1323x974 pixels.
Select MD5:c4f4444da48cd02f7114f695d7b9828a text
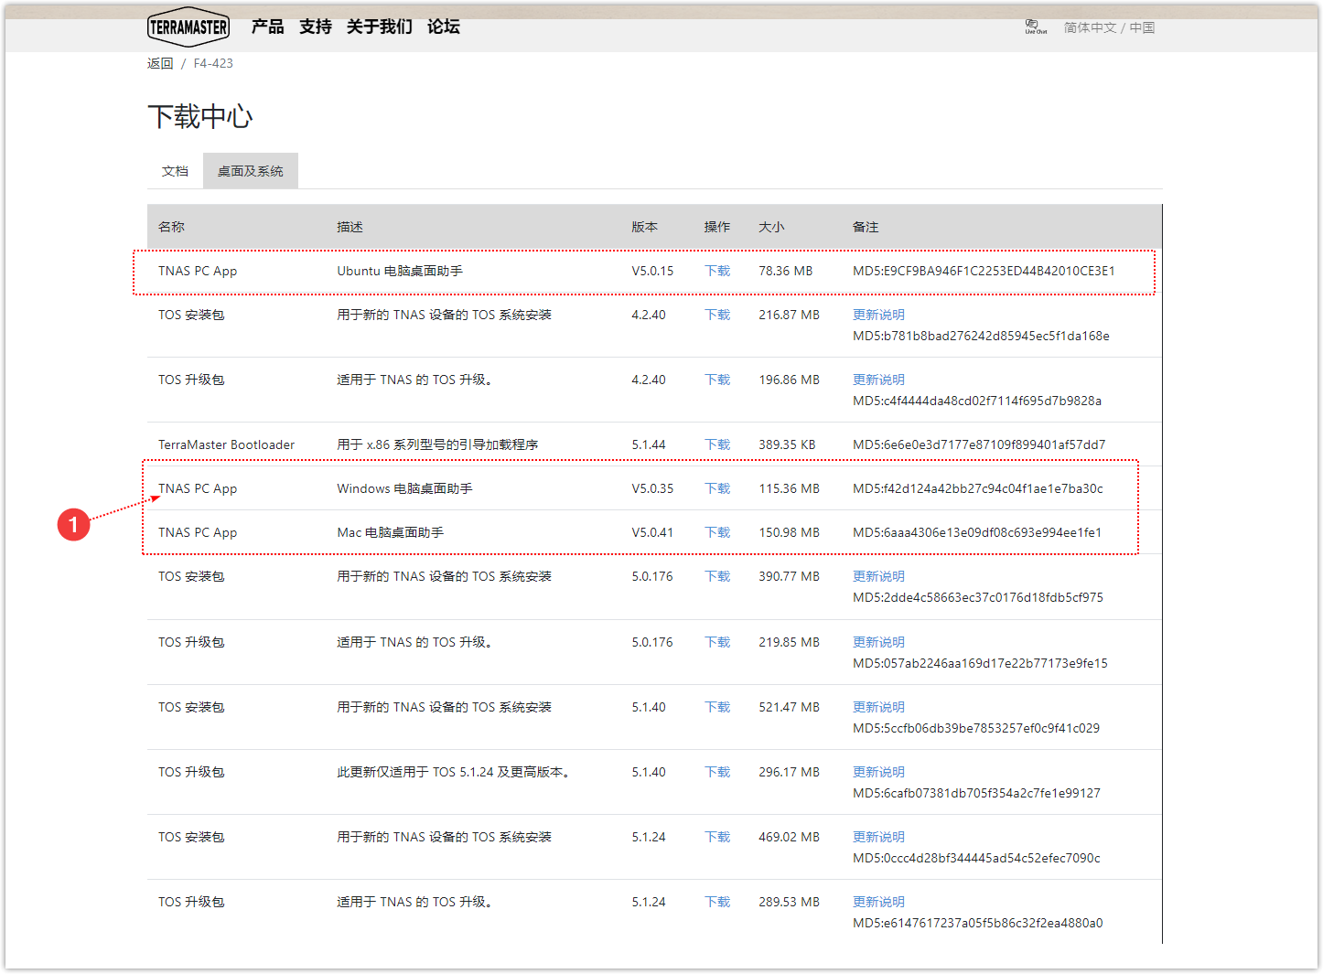tap(977, 401)
